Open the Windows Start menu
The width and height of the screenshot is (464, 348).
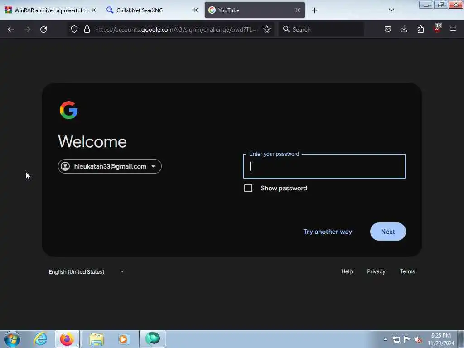tap(12, 339)
